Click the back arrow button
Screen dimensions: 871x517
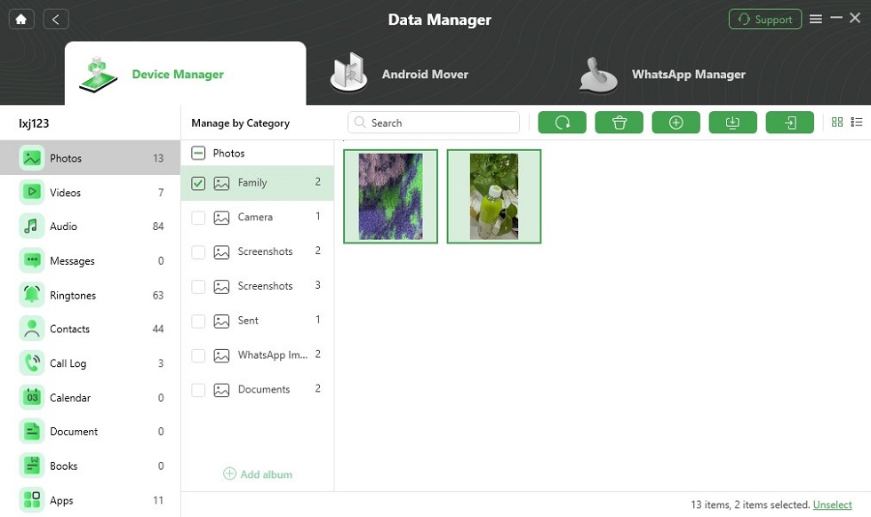coord(55,20)
